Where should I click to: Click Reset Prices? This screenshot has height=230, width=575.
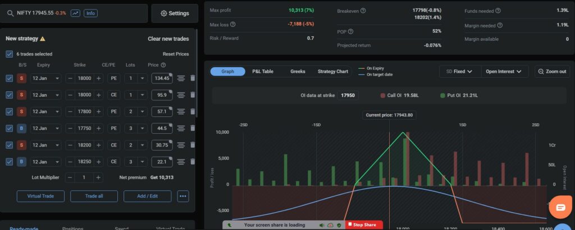point(176,54)
